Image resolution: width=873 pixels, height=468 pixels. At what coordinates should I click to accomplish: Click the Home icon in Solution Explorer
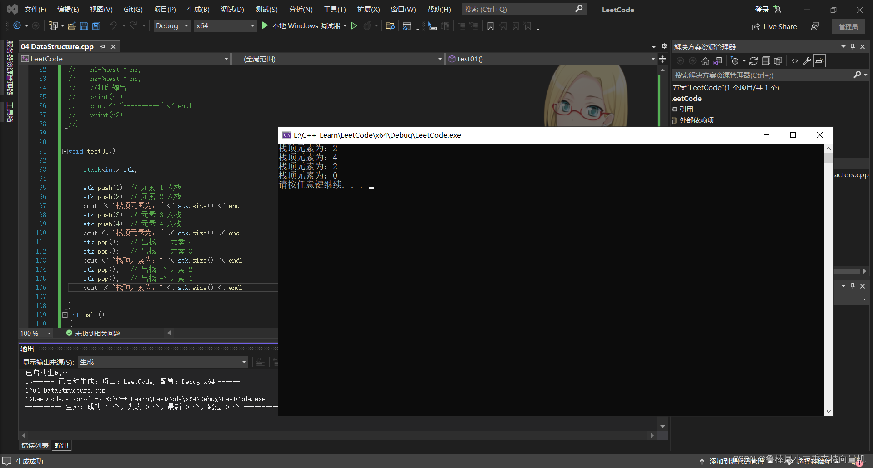click(705, 61)
